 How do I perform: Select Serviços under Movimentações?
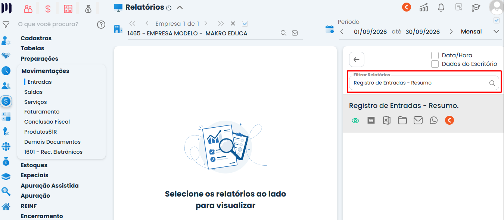[x=35, y=102]
